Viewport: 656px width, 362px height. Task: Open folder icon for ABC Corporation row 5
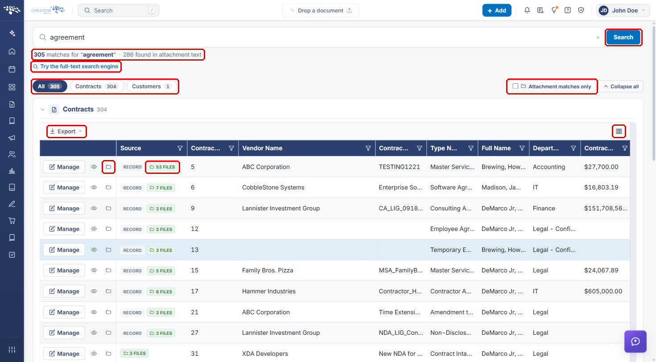(x=108, y=167)
